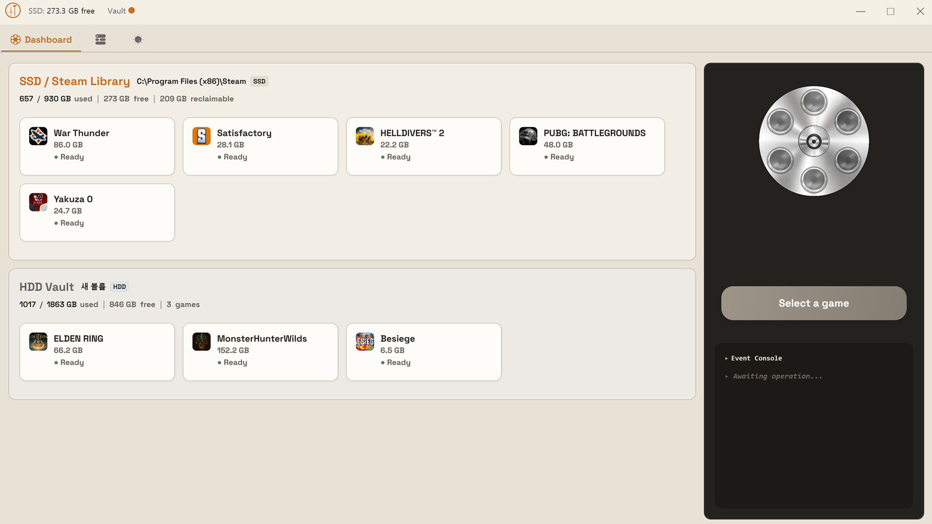Click the Vault status orange dot
Screen dimensions: 932x524
coord(132,11)
